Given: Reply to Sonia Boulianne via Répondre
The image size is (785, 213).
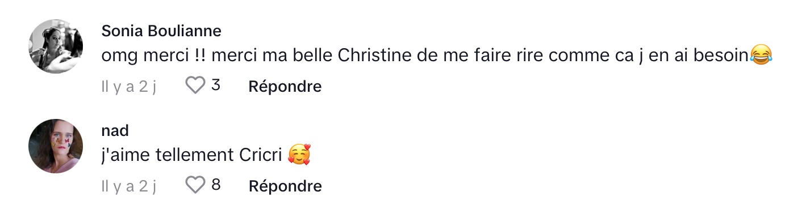Looking at the screenshot, I should coord(285,86).
